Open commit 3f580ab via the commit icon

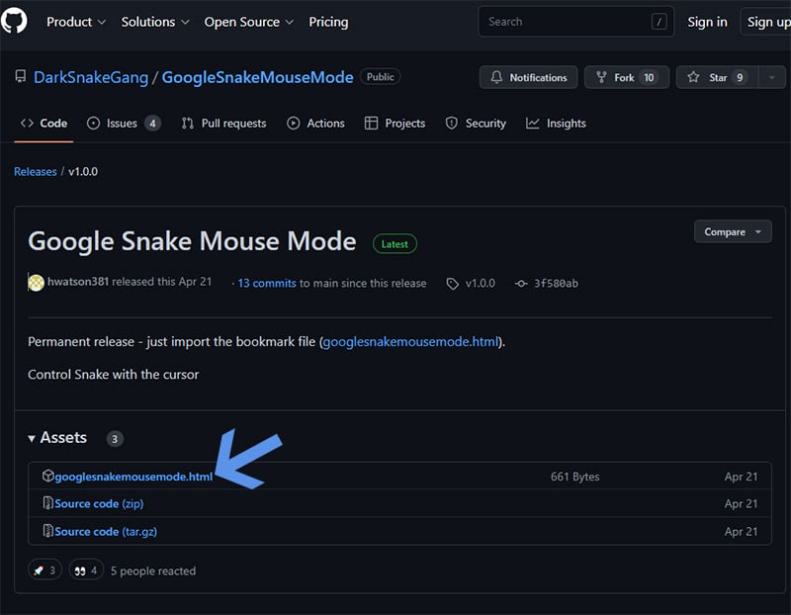(521, 283)
